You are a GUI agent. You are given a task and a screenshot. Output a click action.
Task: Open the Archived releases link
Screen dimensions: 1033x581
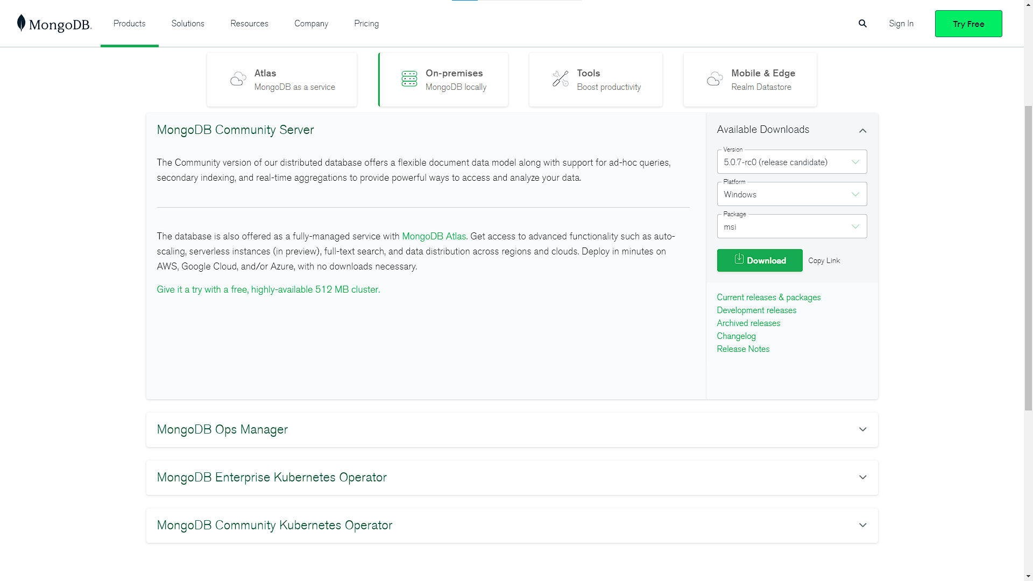(748, 323)
